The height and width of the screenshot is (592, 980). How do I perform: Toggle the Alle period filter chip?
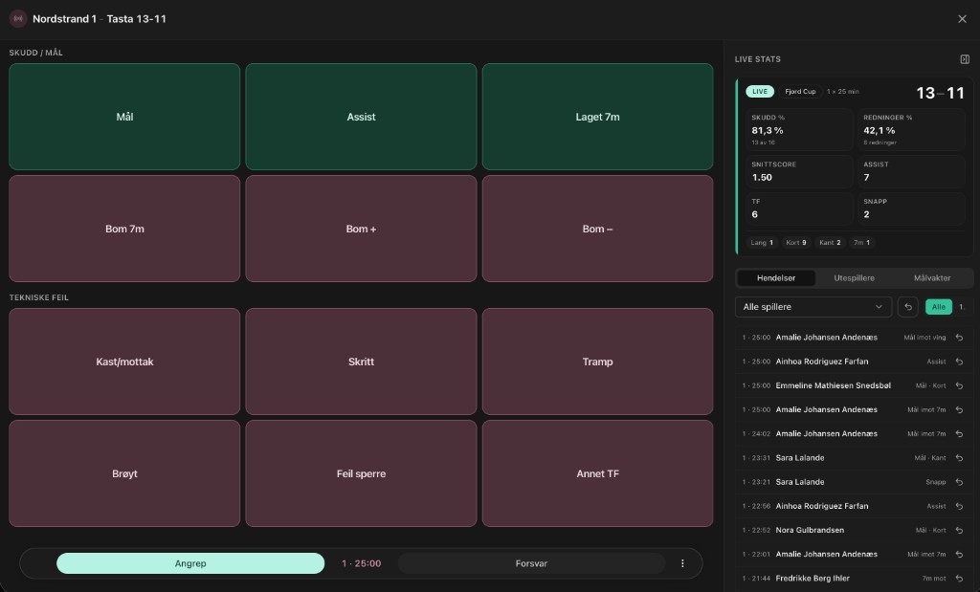(x=938, y=307)
